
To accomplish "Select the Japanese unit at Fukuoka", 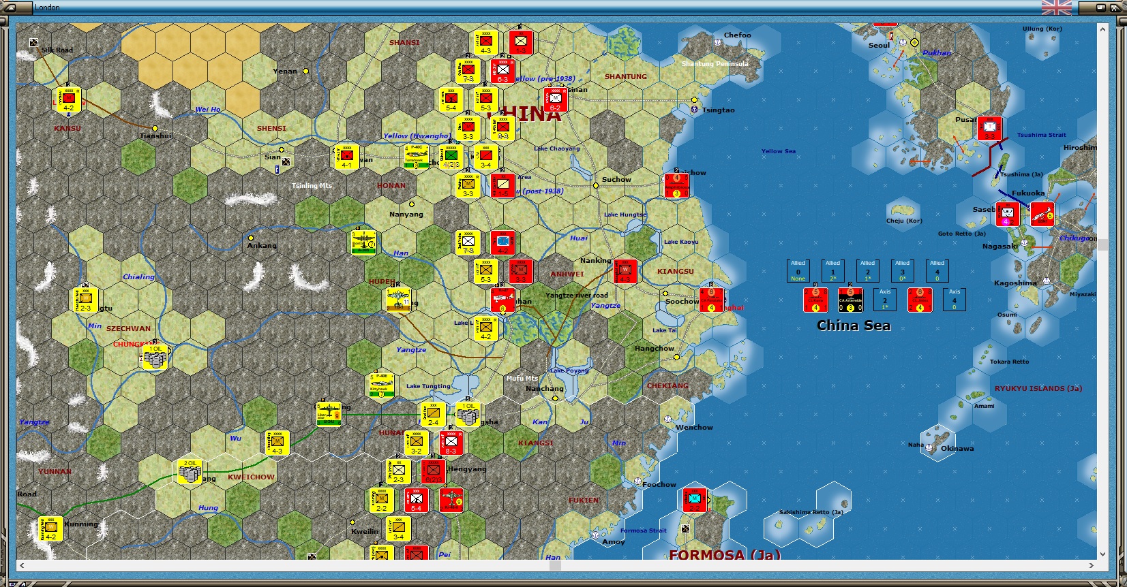I will 1042,214.
